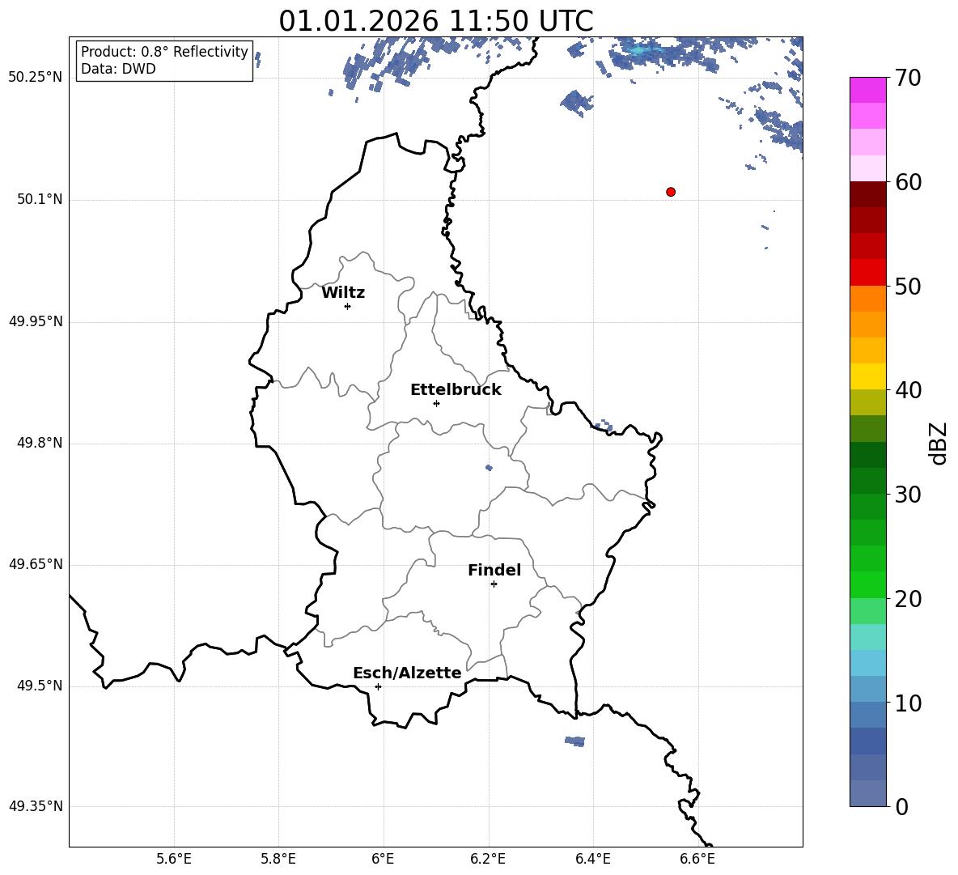The image size is (958, 875).
Task: Click the magenta swatch at colorbar top
Action: click(867, 90)
